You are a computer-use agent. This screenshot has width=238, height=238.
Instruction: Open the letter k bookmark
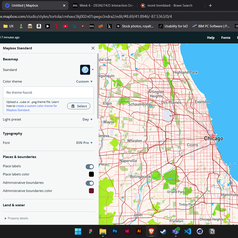click(x=109, y=26)
